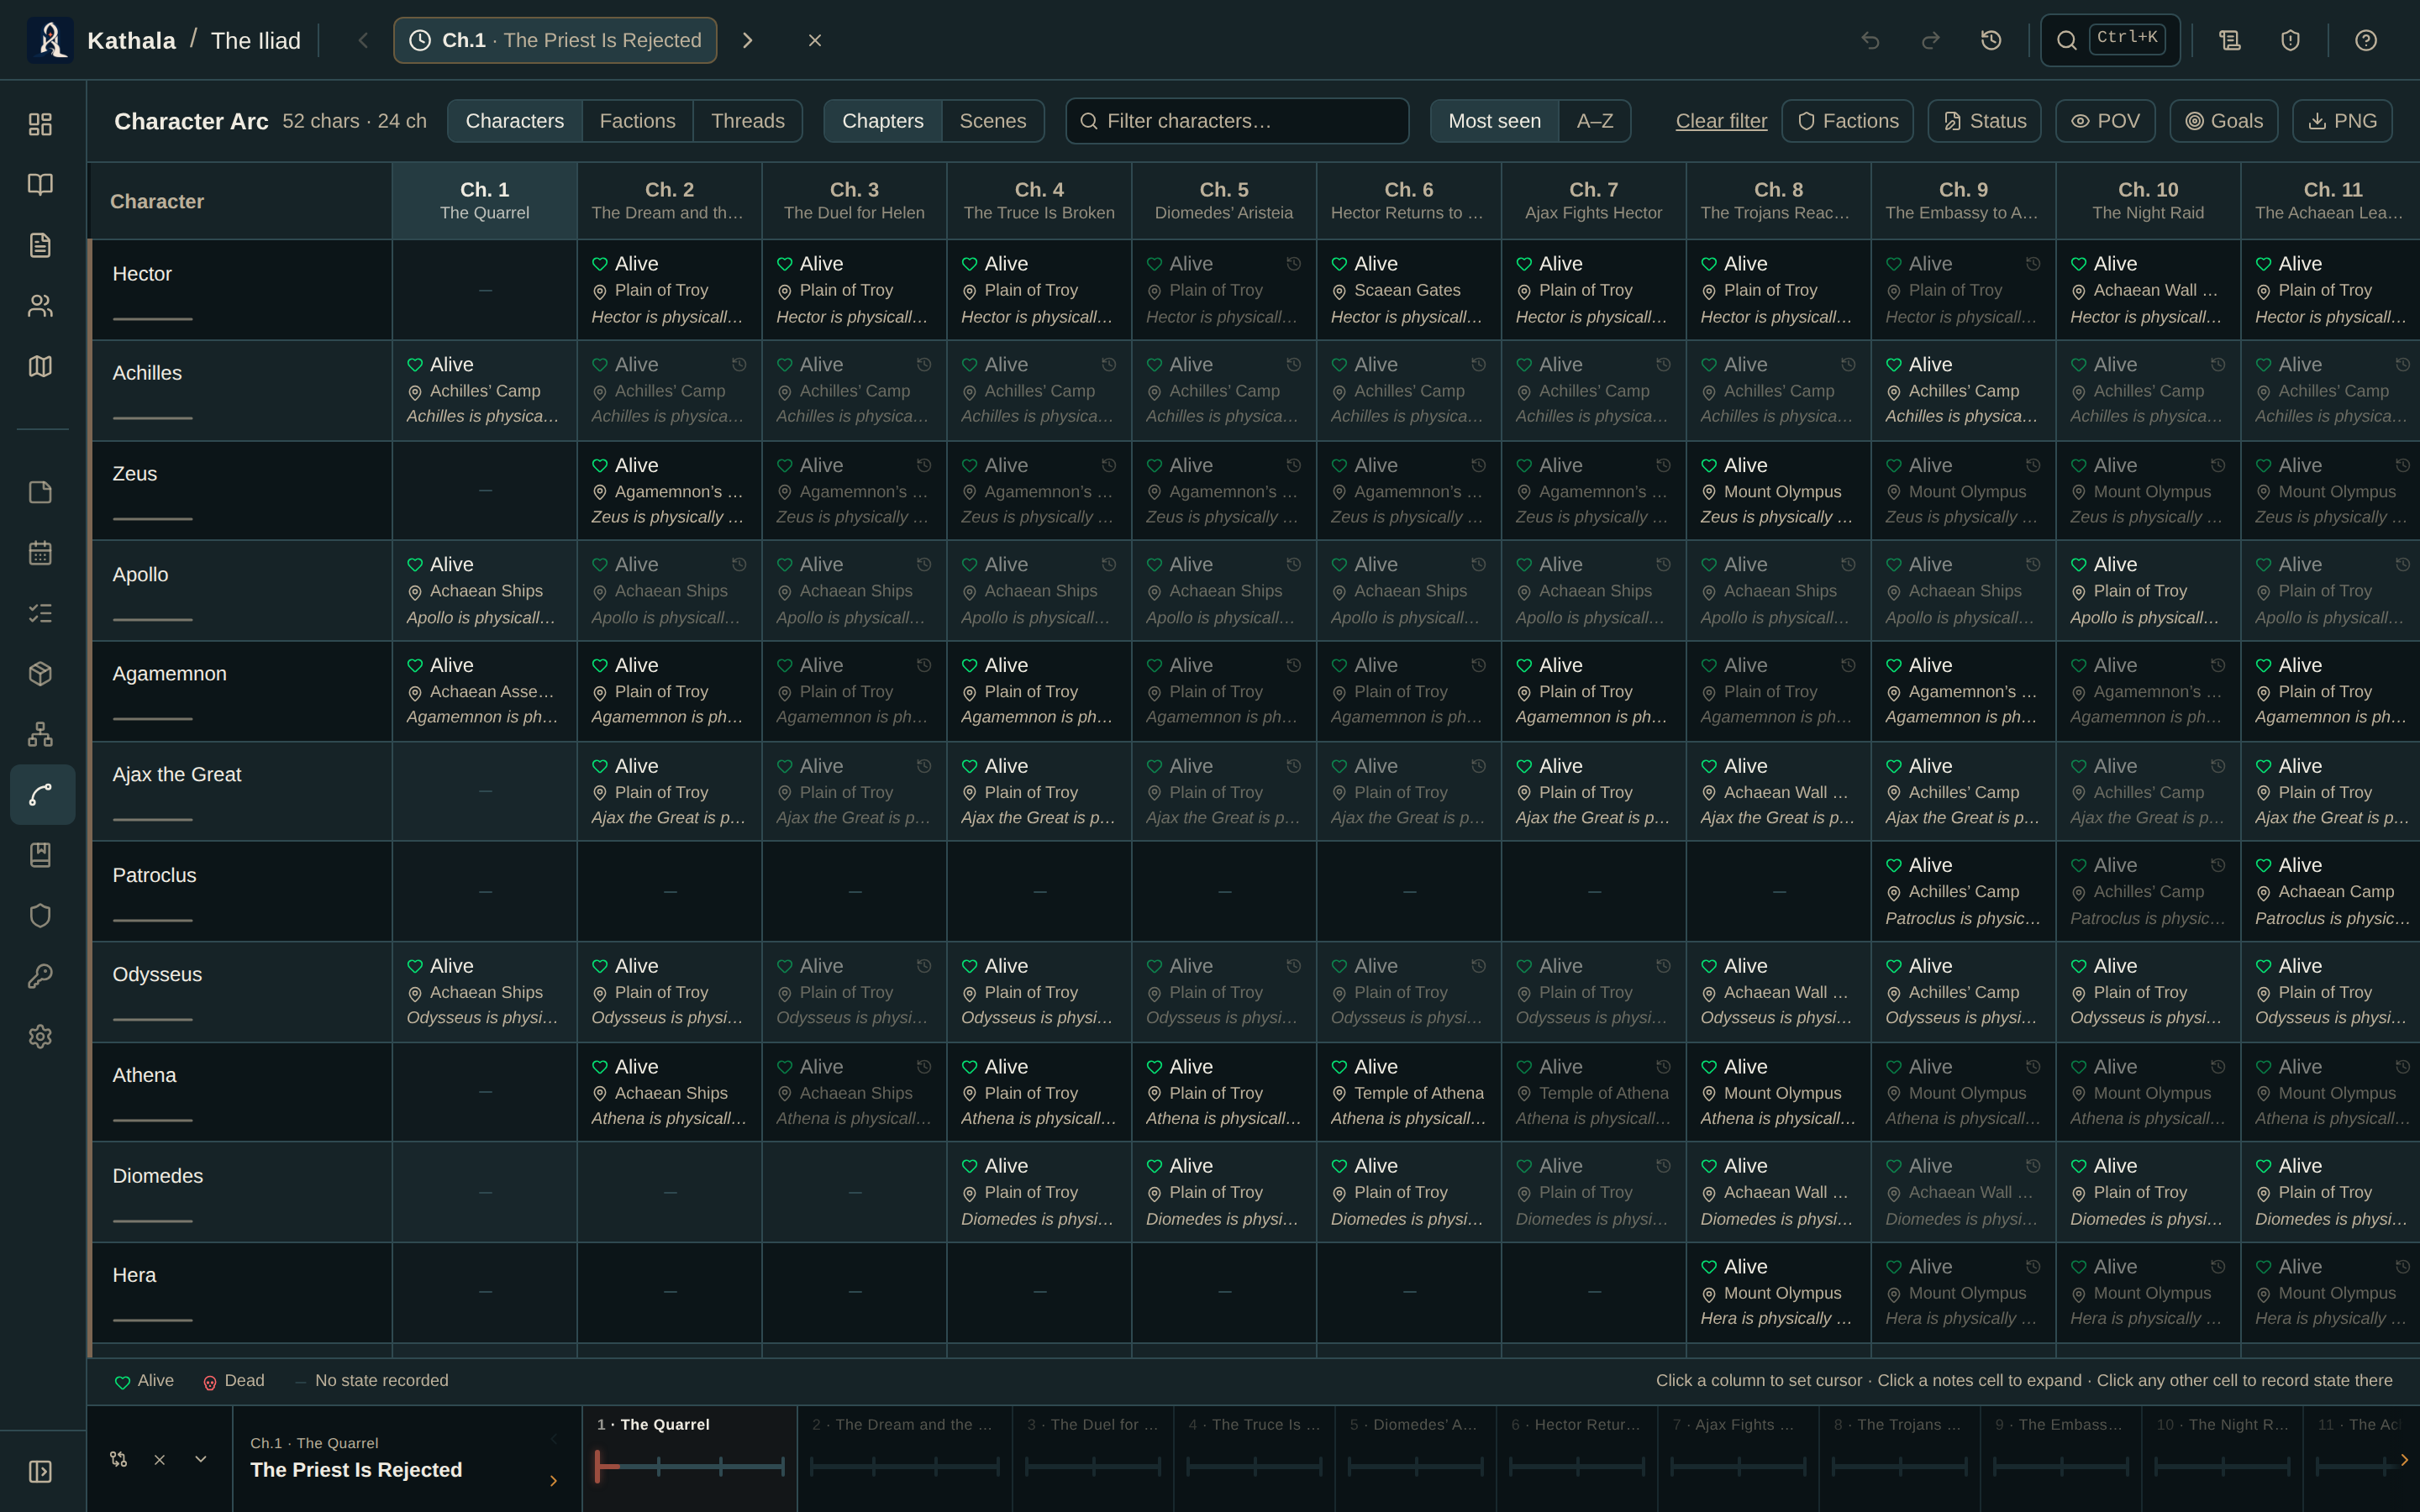Switch to the Threads tab
Image resolution: width=2420 pixels, height=1512 pixels.
747,121
